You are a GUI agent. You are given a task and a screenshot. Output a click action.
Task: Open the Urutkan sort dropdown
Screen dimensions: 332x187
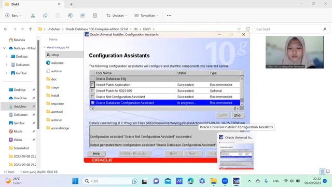point(117,16)
